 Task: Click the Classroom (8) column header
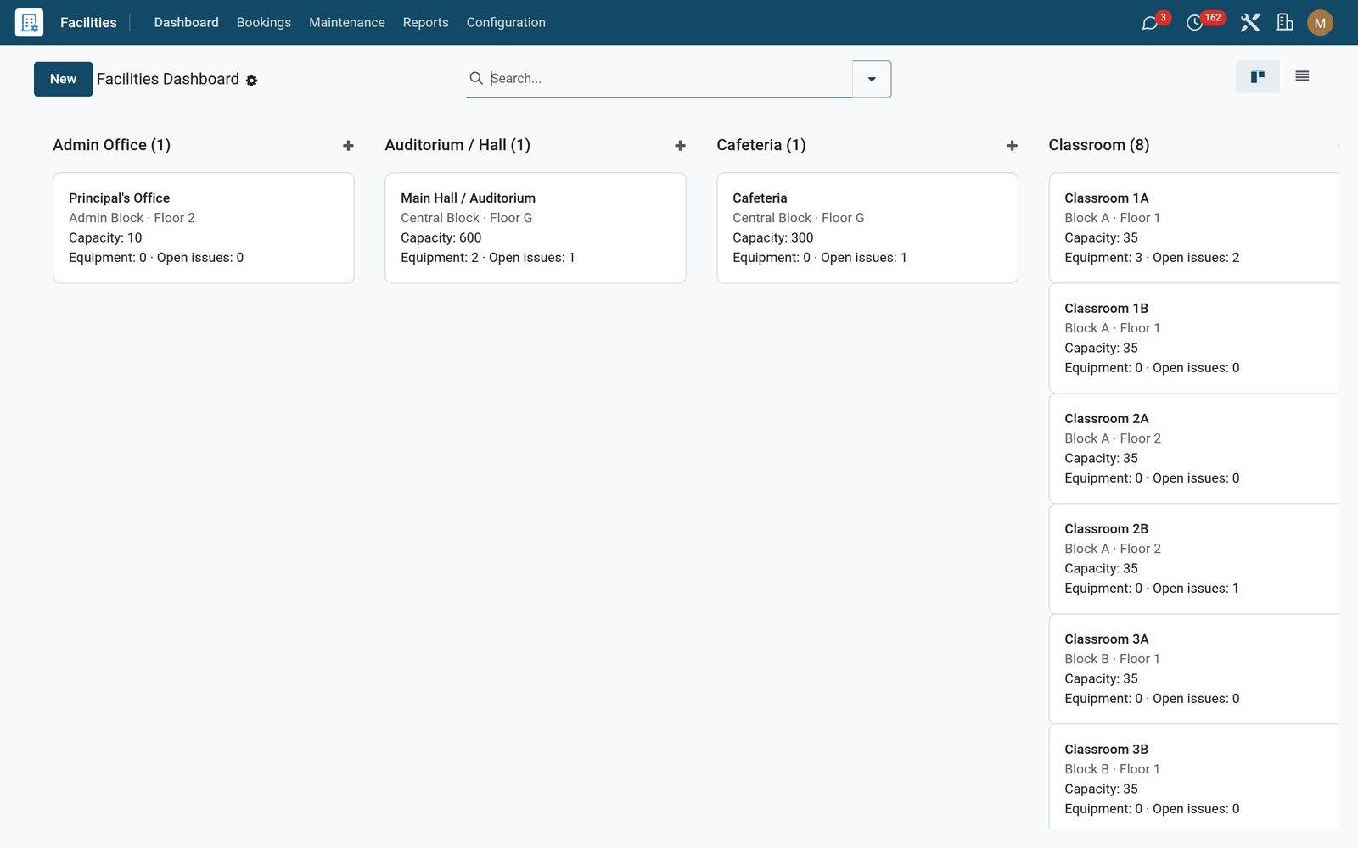(1099, 145)
